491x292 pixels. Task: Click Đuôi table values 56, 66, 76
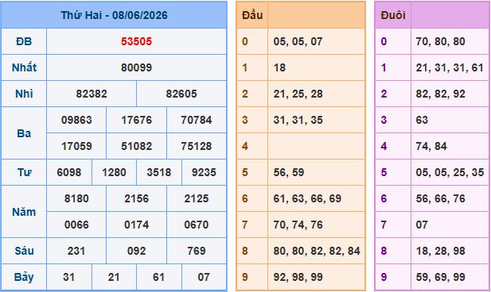440,198
